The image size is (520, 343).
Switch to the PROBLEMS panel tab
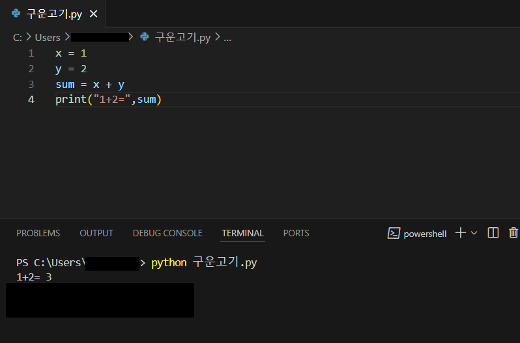point(38,233)
